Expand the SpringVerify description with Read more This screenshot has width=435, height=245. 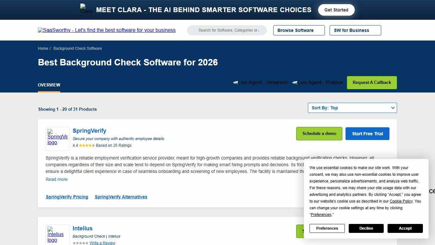56,179
